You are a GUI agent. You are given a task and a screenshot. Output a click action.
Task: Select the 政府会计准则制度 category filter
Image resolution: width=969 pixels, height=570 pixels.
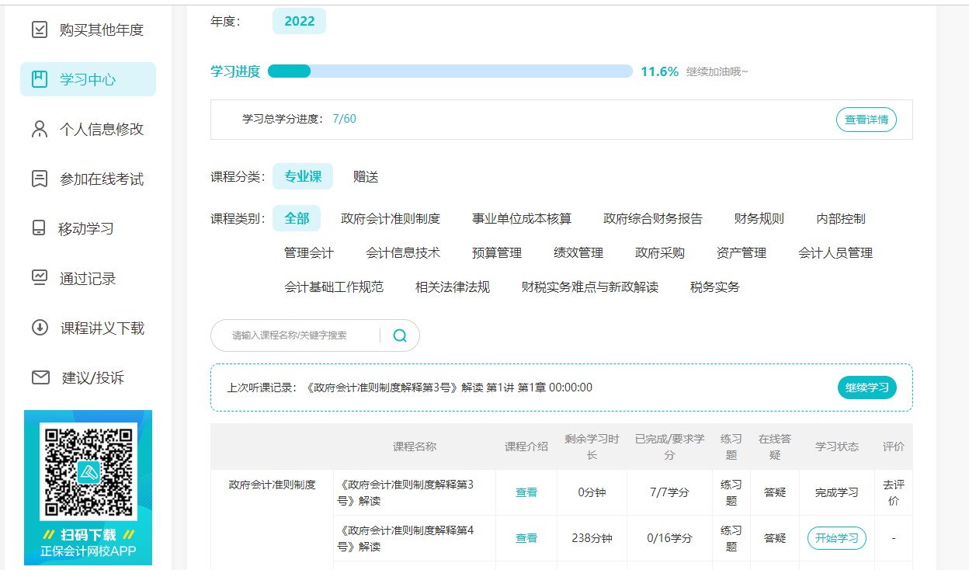tap(390, 218)
